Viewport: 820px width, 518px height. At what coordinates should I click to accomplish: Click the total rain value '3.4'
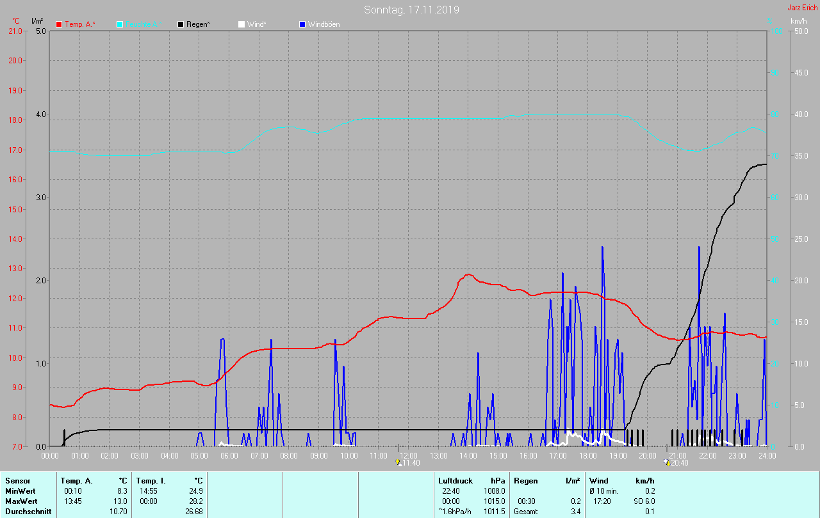[x=575, y=511]
